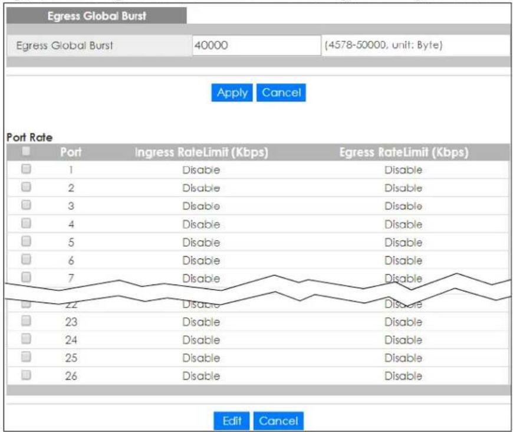Image resolution: width=513 pixels, height=432 pixels.
Task: Check the box for port 25
Action: coord(26,356)
